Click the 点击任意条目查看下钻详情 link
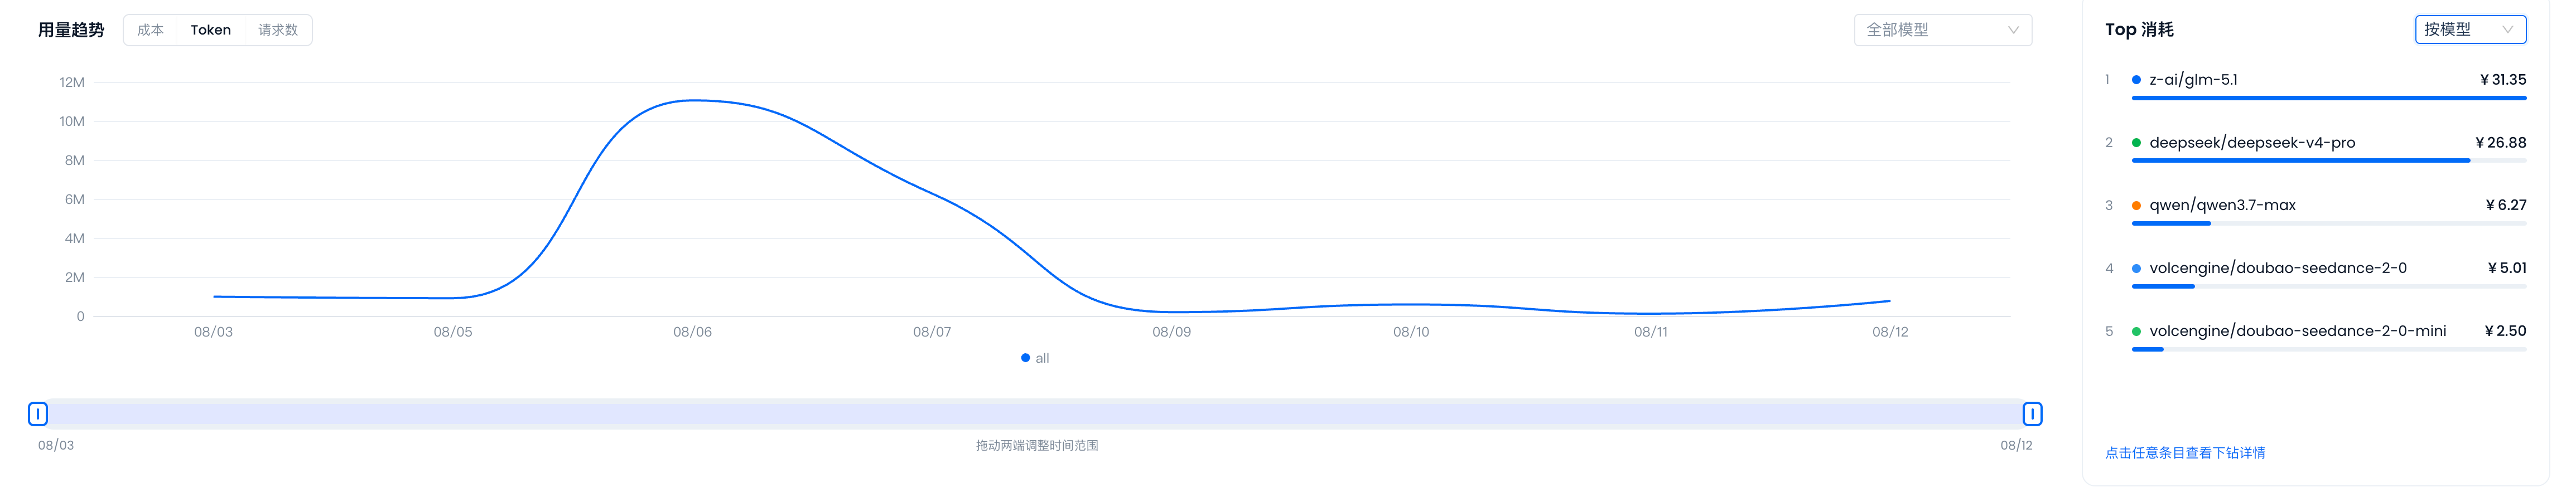Image resolution: width=2576 pixels, height=497 pixels. point(2185,453)
